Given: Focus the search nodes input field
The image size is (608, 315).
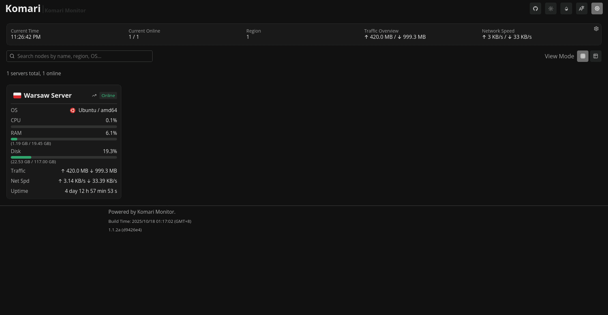Looking at the screenshot, I should (83, 56).
